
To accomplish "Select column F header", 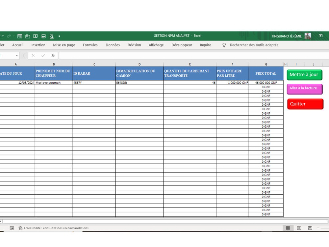I will (x=233, y=64).
